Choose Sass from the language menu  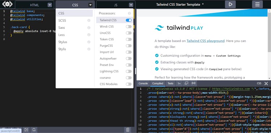tap(74, 28)
